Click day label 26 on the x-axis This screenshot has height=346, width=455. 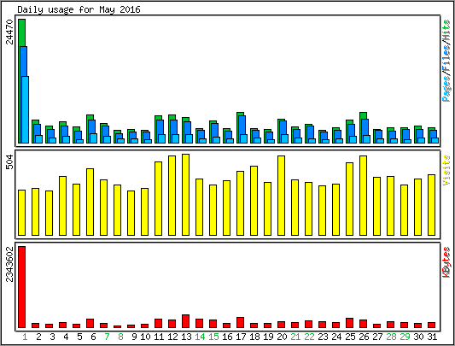tap(364, 337)
